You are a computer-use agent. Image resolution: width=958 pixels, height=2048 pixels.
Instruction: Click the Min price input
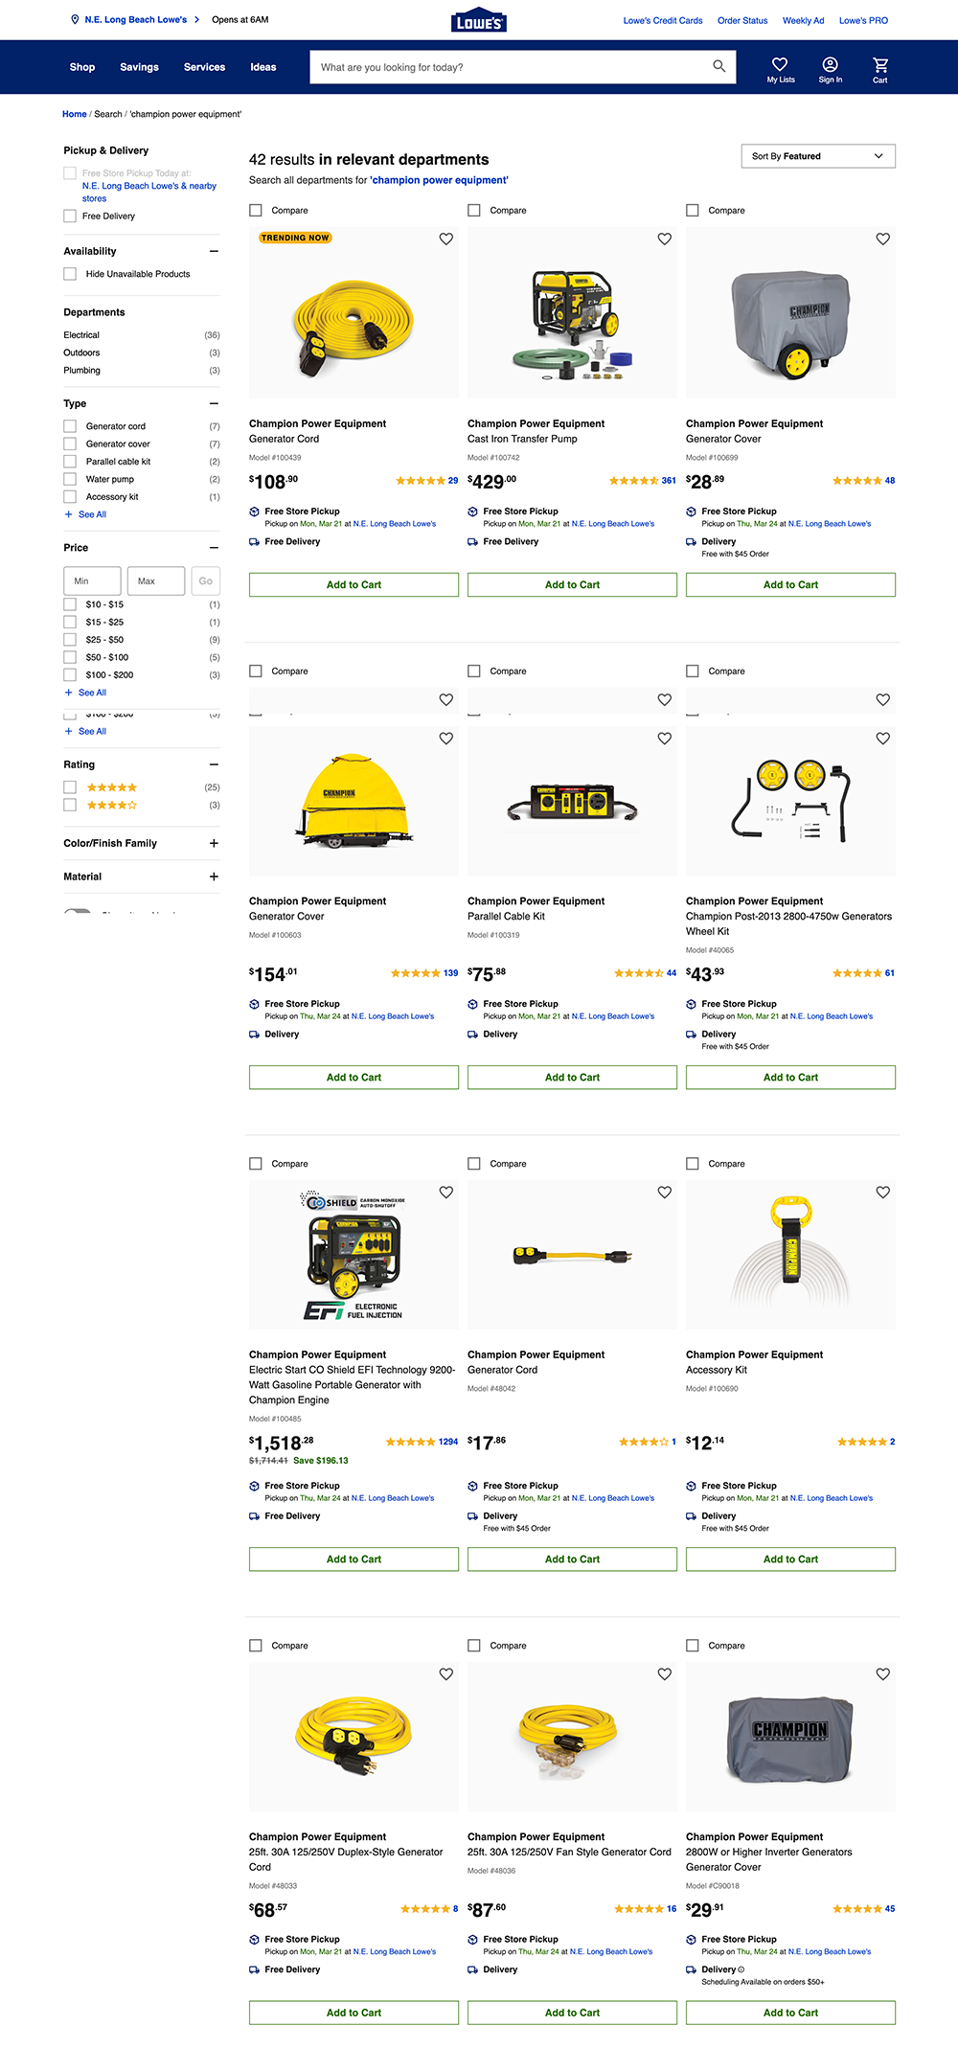pyautogui.click(x=92, y=581)
